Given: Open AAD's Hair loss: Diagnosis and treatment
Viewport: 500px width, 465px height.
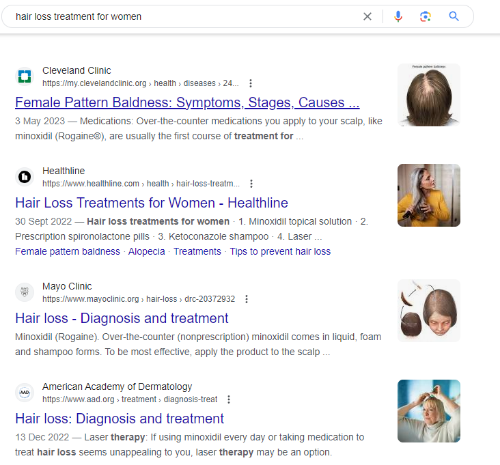Looking at the screenshot, I should 120,419.
